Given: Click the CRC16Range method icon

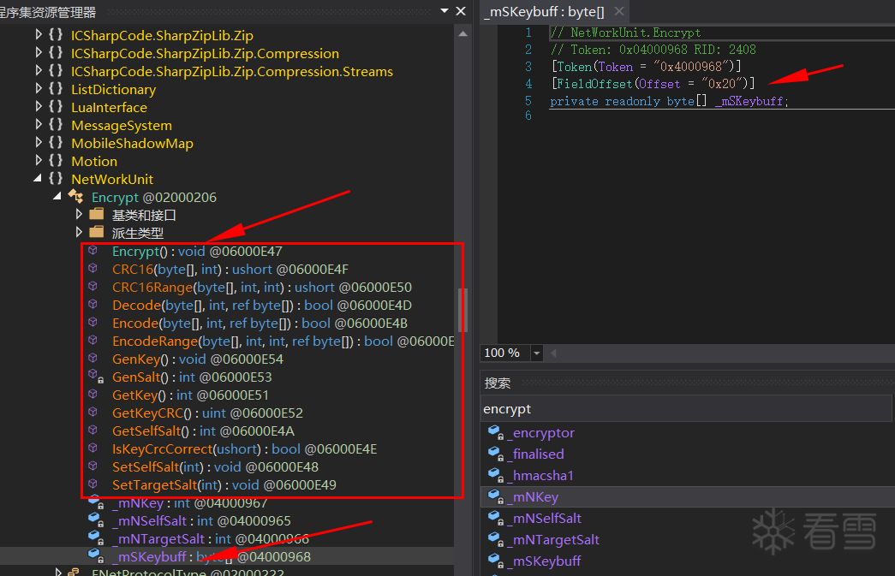Looking at the screenshot, I should click(x=92, y=287).
